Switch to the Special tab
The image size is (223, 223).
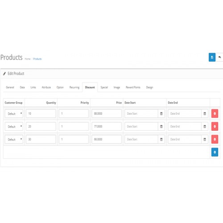pos(104,87)
